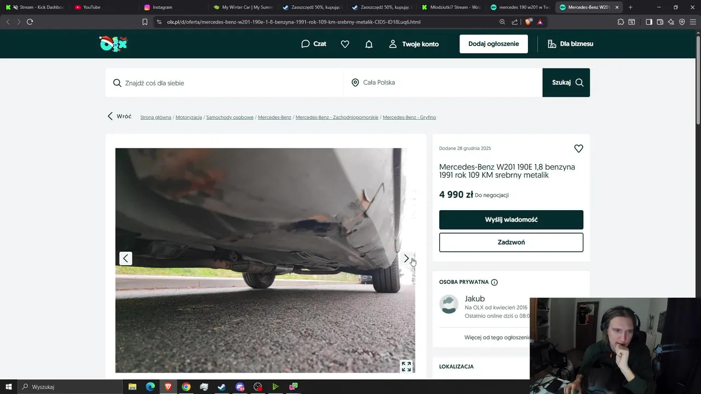This screenshot has width=701, height=394.
Task: Click the car underside photo
Action: [x=265, y=260]
